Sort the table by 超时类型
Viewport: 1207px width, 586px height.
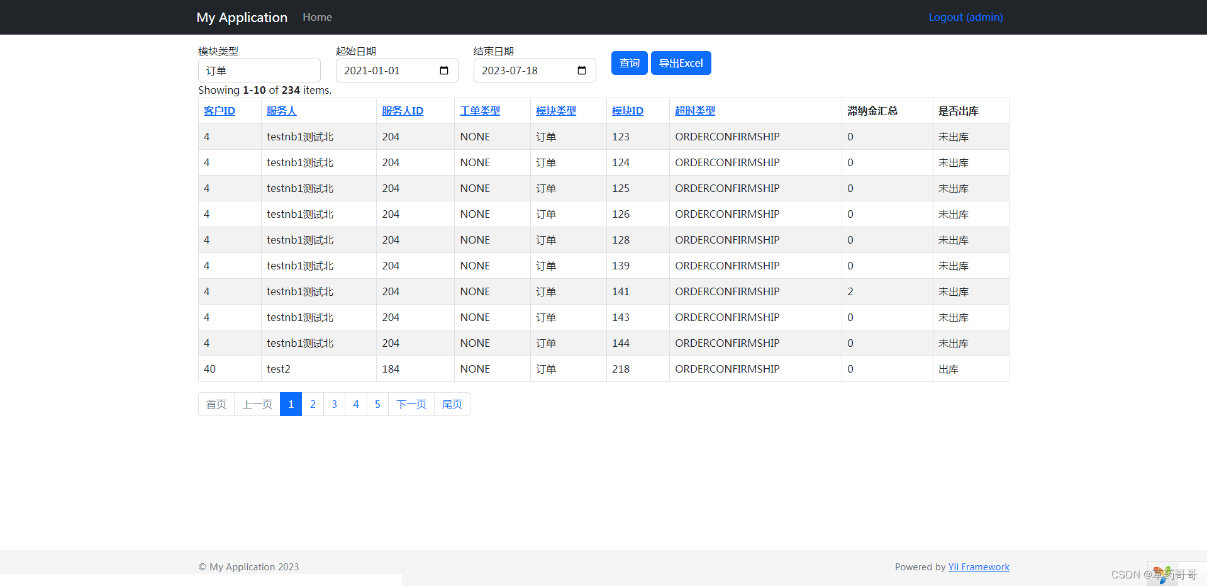[x=694, y=110]
